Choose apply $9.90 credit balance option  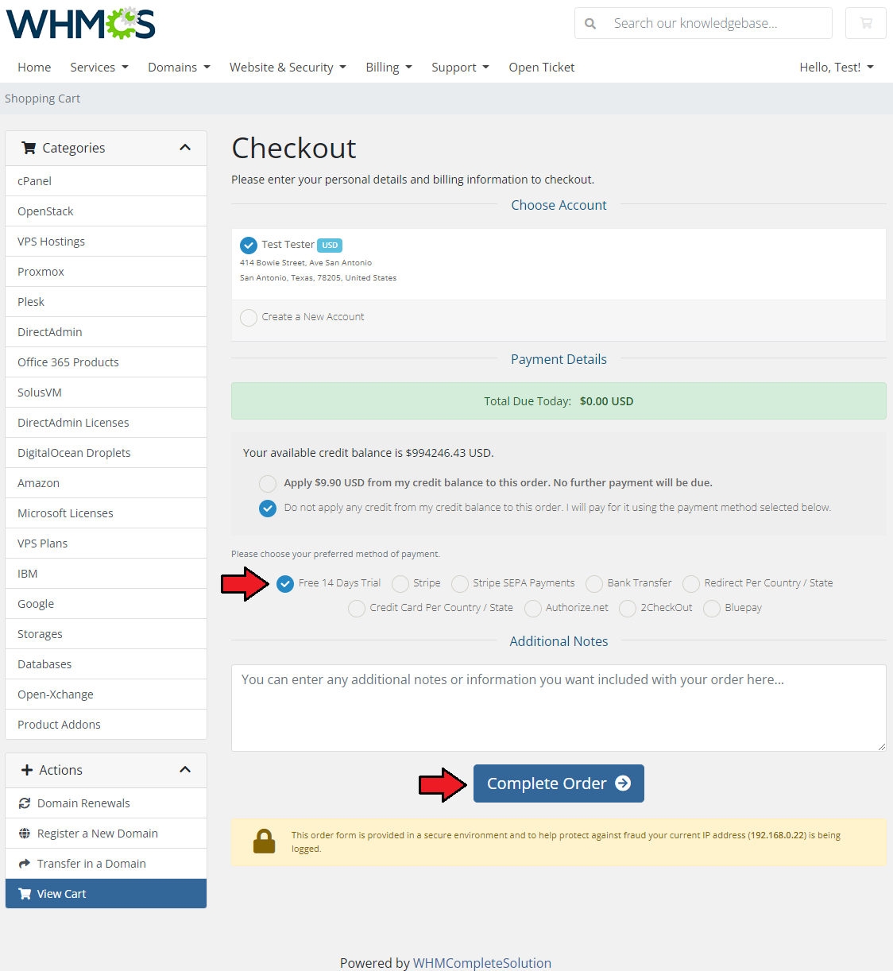(x=268, y=483)
